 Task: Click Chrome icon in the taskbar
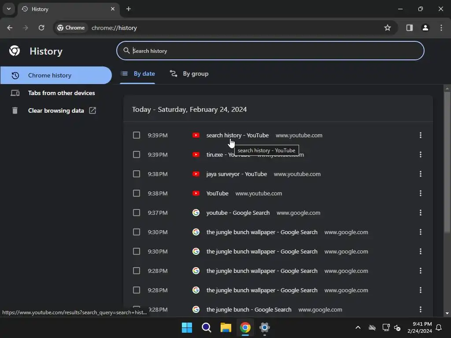click(245, 327)
